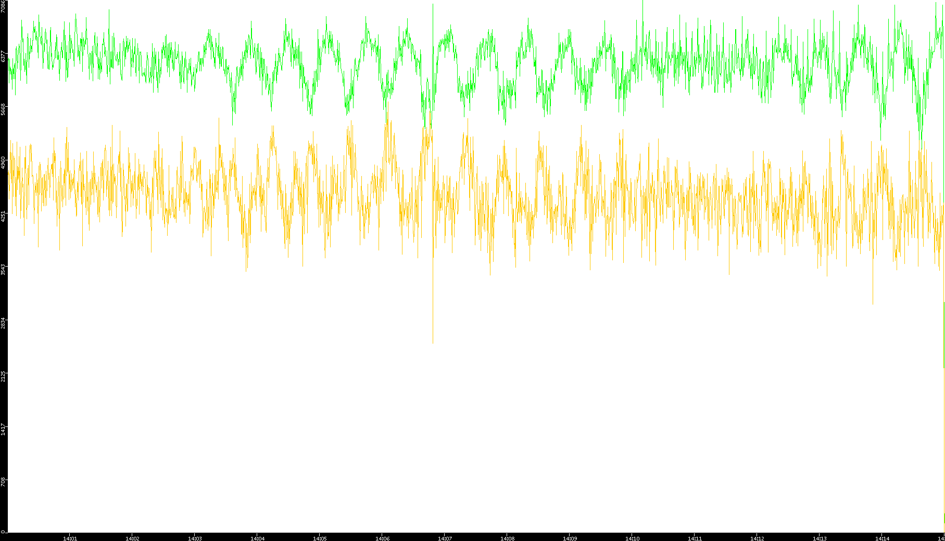
Task: Pick the 14:07 time axis tick
Action: (x=445, y=538)
